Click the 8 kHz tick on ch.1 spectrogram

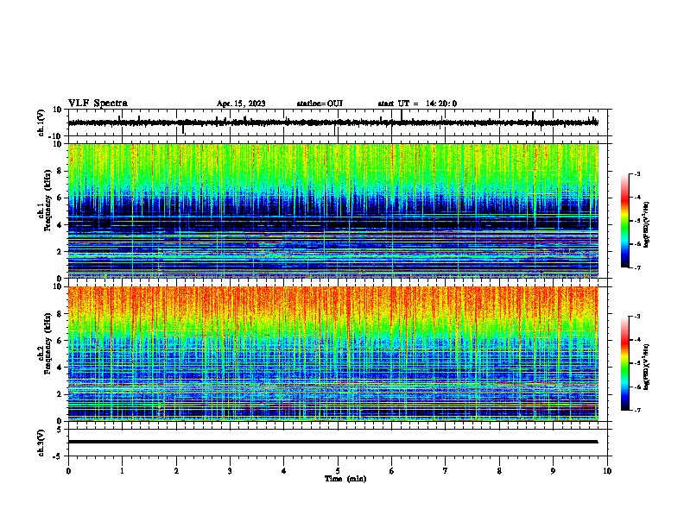[x=60, y=171]
